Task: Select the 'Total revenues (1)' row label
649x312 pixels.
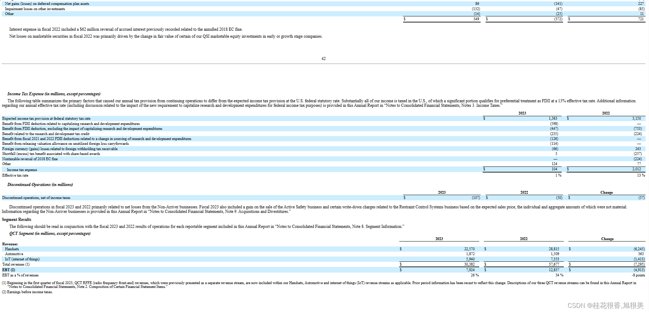Action: click(x=16, y=265)
